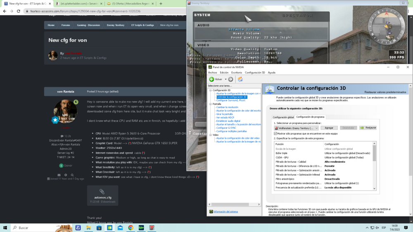The height and width of the screenshot is (232, 413).
Task: Click the Enemy Territory breadcrumb
Action: click(115, 25)
